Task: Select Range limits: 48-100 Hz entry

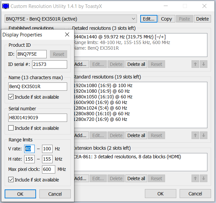Action: click(x=141, y=42)
